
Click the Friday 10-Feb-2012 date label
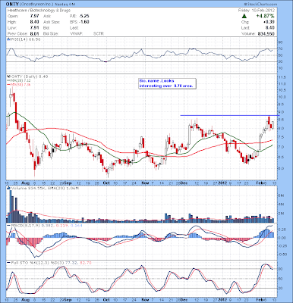pyautogui.click(x=257, y=11)
